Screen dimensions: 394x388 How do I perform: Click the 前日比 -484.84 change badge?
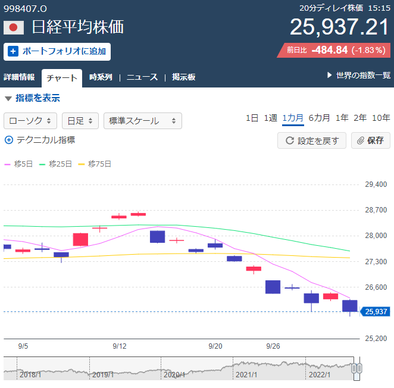click(x=334, y=50)
